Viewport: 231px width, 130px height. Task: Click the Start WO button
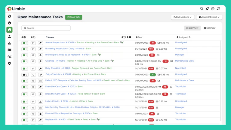(73, 17)
